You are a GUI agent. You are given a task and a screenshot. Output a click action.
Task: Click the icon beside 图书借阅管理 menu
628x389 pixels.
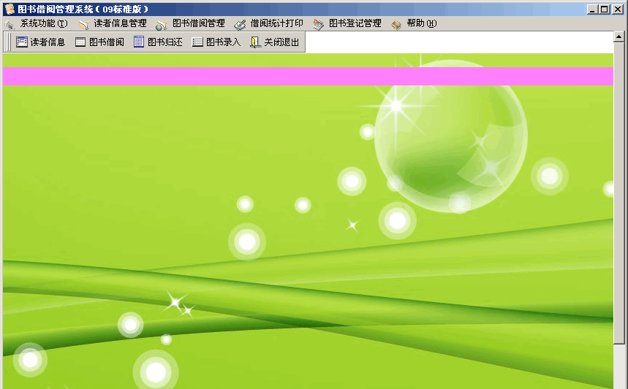click(x=162, y=26)
